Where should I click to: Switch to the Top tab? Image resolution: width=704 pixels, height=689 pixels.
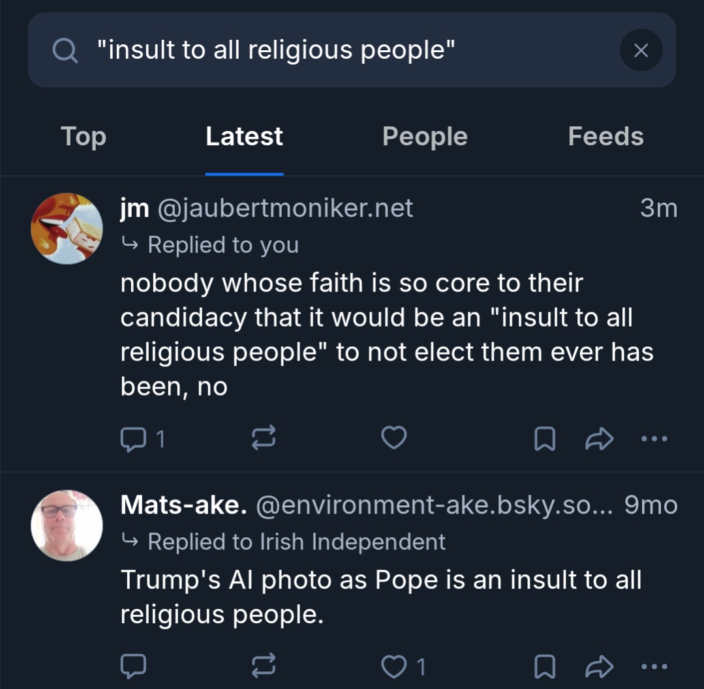[84, 137]
